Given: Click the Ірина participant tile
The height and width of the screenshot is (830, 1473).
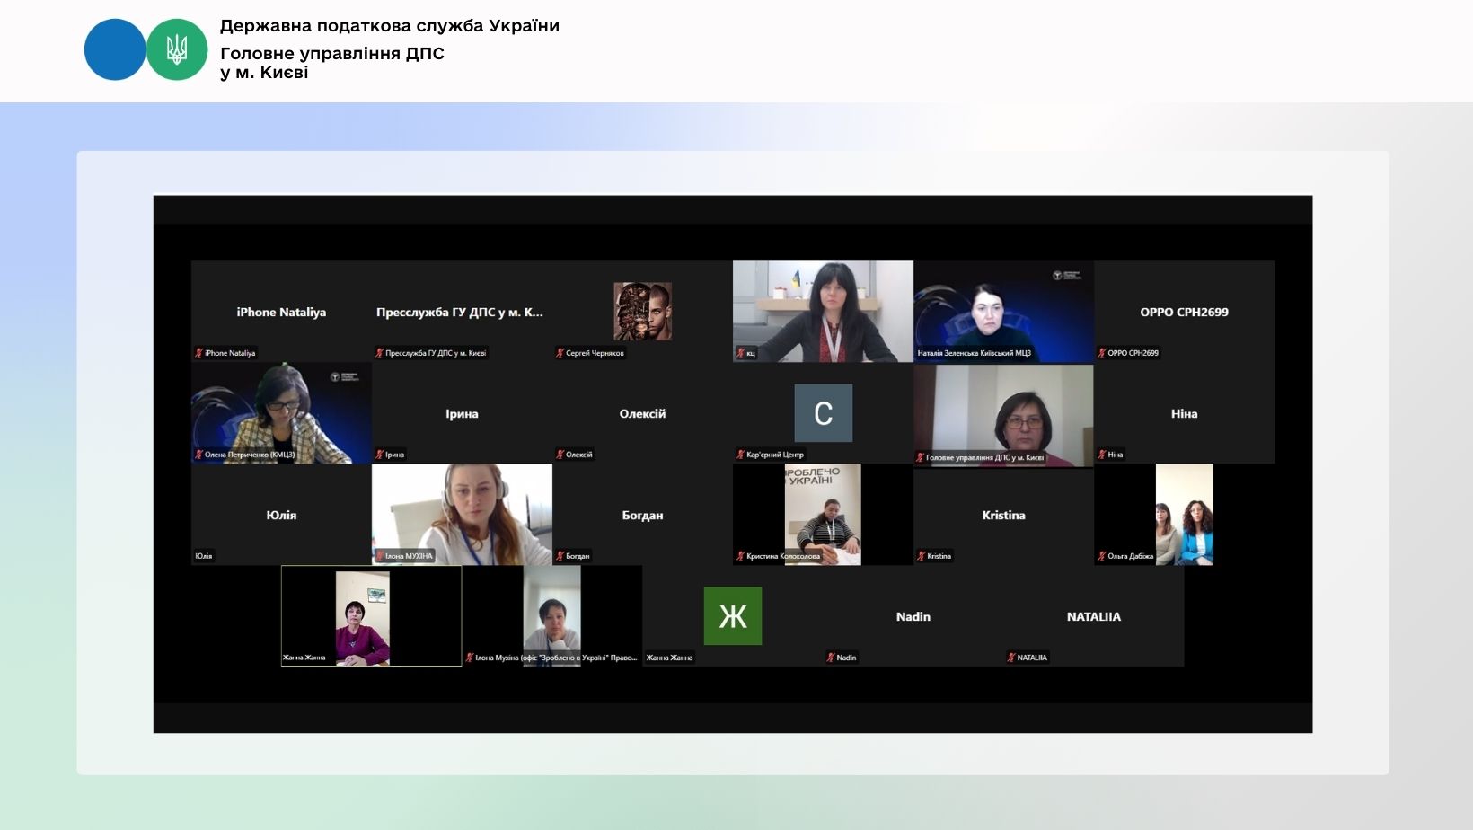Looking at the screenshot, I should click(x=462, y=413).
